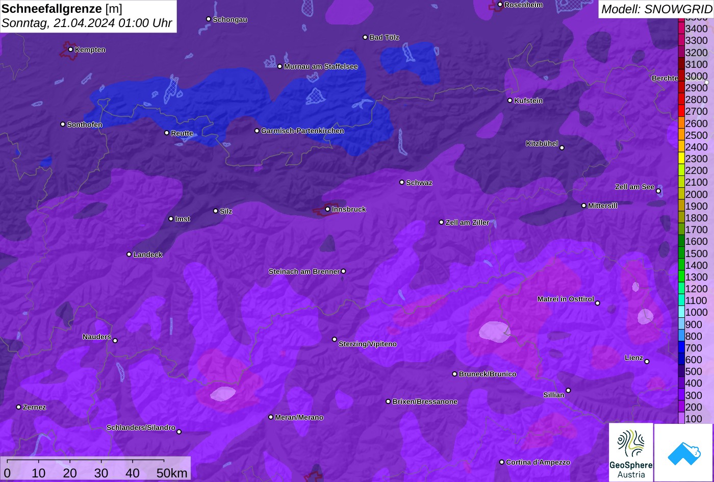The width and height of the screenshot is (714, 482).
Task: Select the Rosenheim marker dot
Action: [x=500, y=5]
